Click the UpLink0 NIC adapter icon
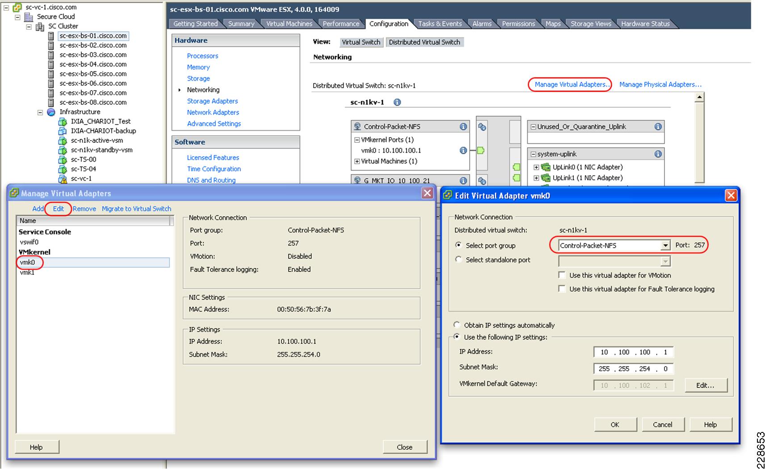Image resolution: width=765 pixels, height=469 pixels. (545, 167)
